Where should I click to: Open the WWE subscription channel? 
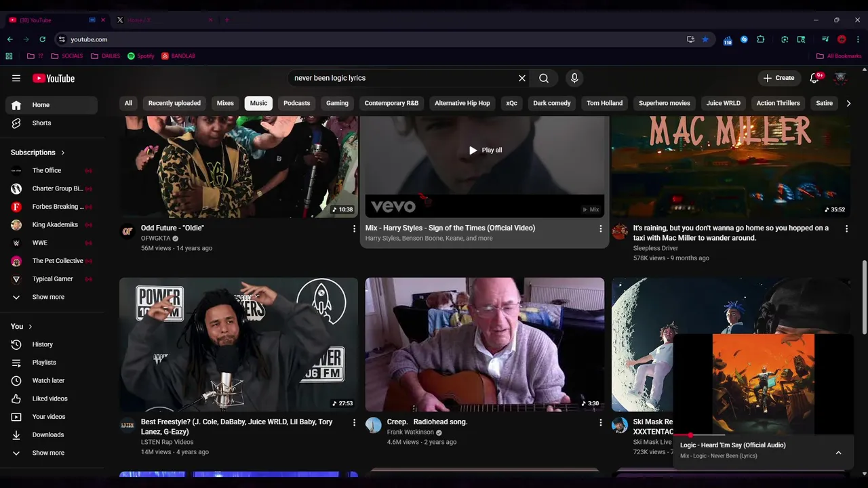[52, 243]
